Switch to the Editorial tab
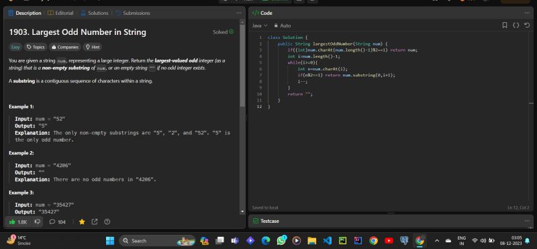537x249 pixels. coord(60,13)
